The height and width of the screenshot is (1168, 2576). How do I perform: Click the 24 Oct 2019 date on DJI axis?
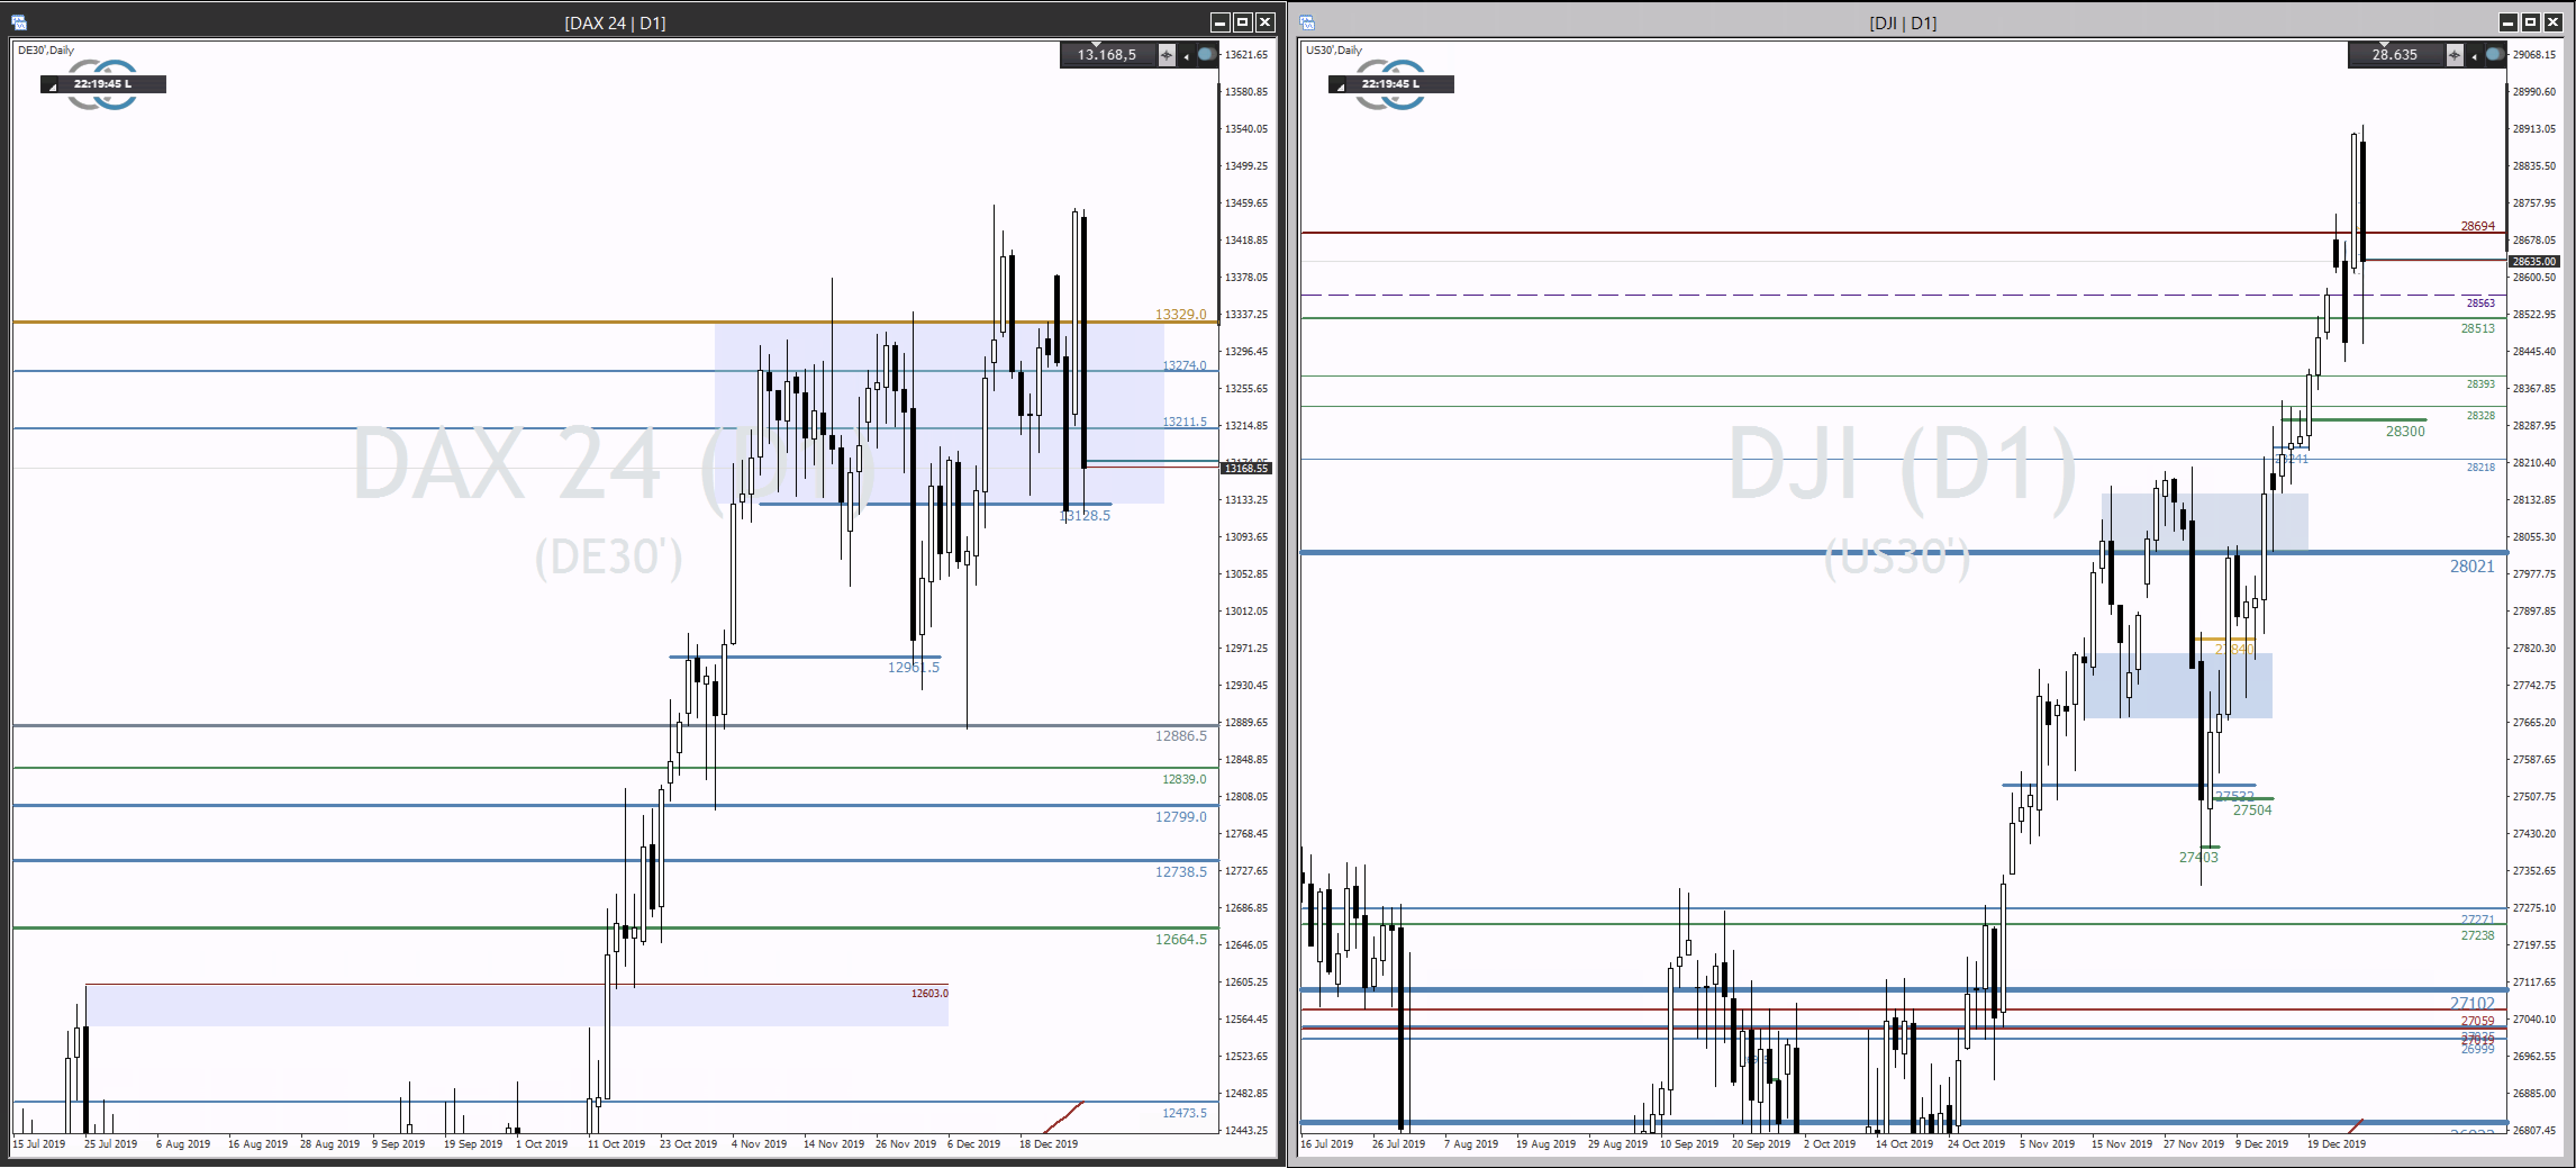[1976, 1144]
